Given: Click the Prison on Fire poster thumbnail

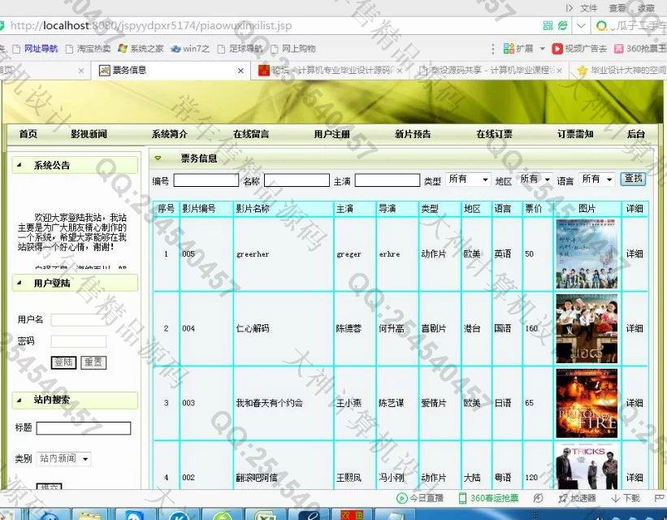Looking at the screenshot, I should click(x=587, y=403).
